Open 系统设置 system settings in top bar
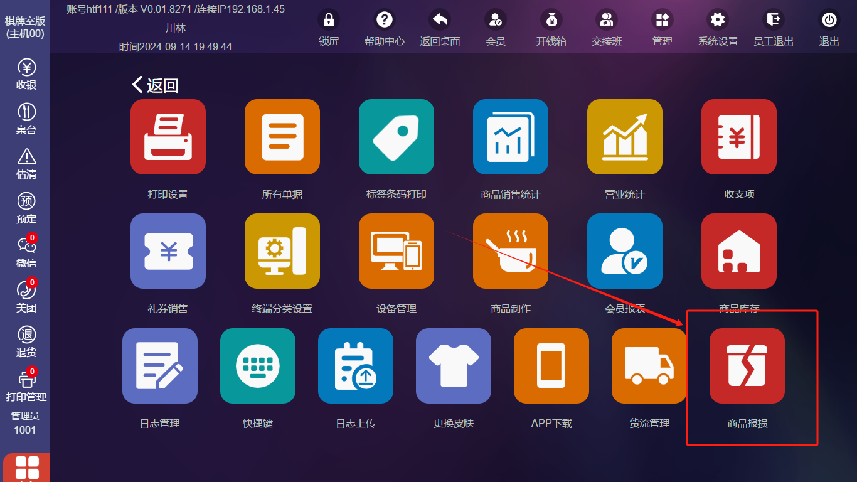 [718, 29]
